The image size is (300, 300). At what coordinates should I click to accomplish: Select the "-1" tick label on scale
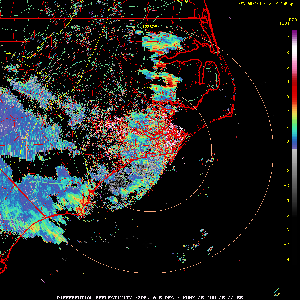[x=286, y=156]
